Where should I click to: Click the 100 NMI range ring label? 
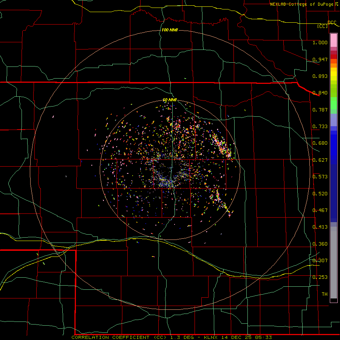(170, 30)
